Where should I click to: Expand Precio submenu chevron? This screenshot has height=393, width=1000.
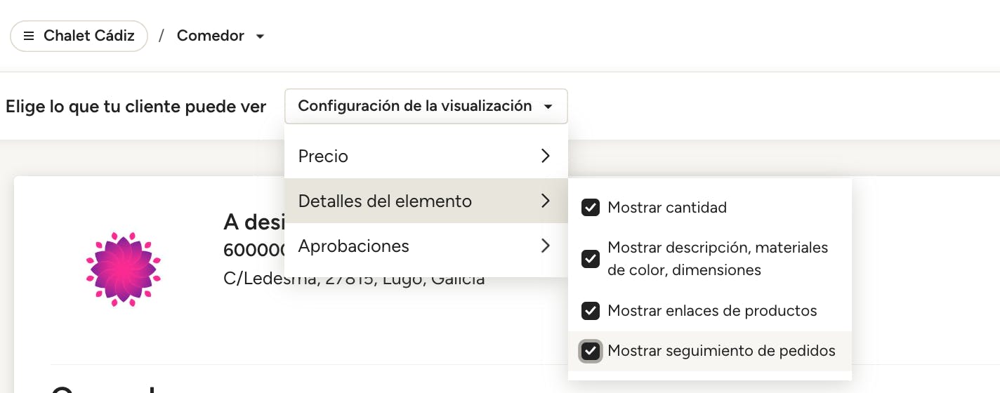click(546, 156)
